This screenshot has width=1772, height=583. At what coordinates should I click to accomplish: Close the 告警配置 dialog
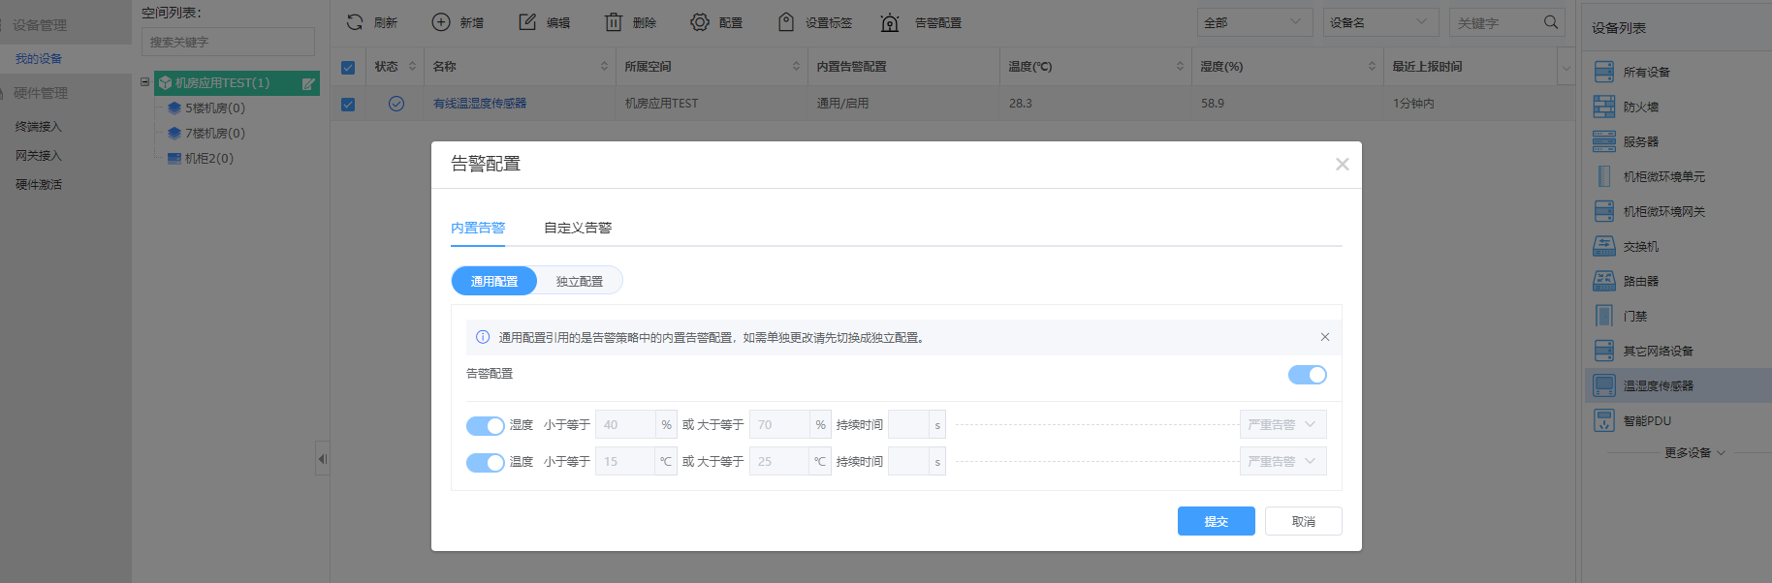click(1343, 165)
